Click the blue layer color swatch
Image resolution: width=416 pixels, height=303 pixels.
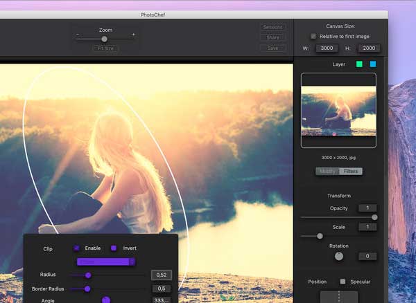373,64
